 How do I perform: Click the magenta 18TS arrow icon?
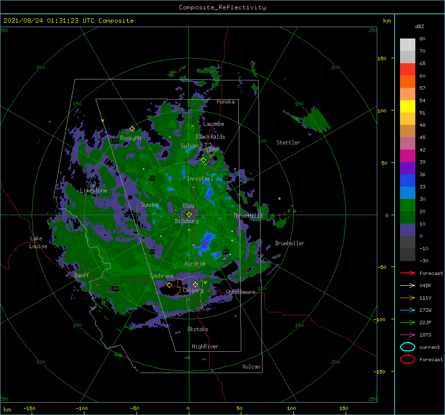click(407, 335)
